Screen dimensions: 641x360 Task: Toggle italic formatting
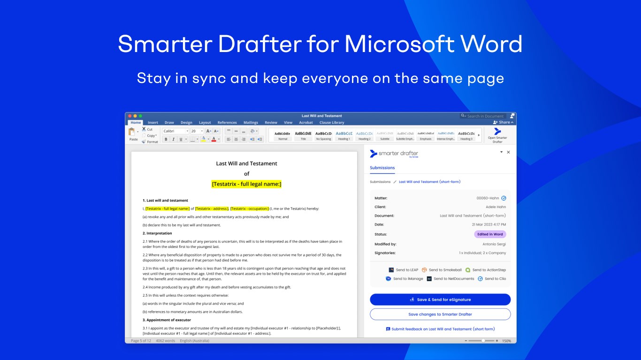[x=173, y=139]
